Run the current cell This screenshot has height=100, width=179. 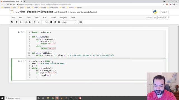(x=45, y=22)
